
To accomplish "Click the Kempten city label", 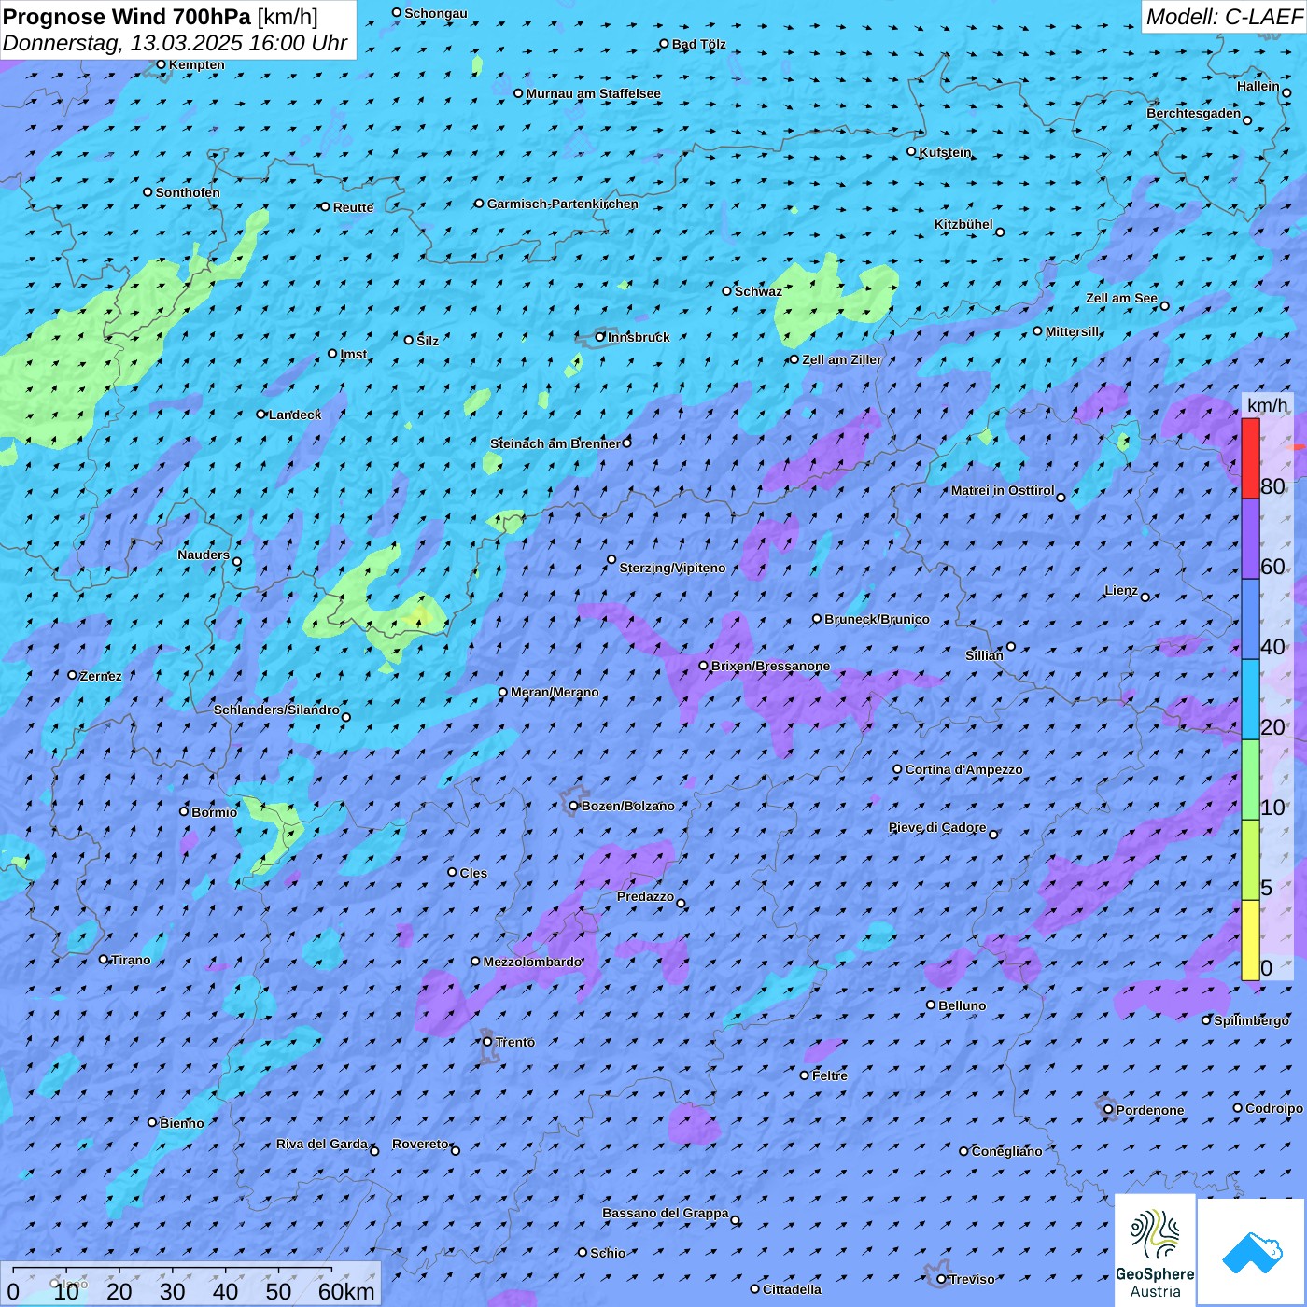I will [197, 64].
